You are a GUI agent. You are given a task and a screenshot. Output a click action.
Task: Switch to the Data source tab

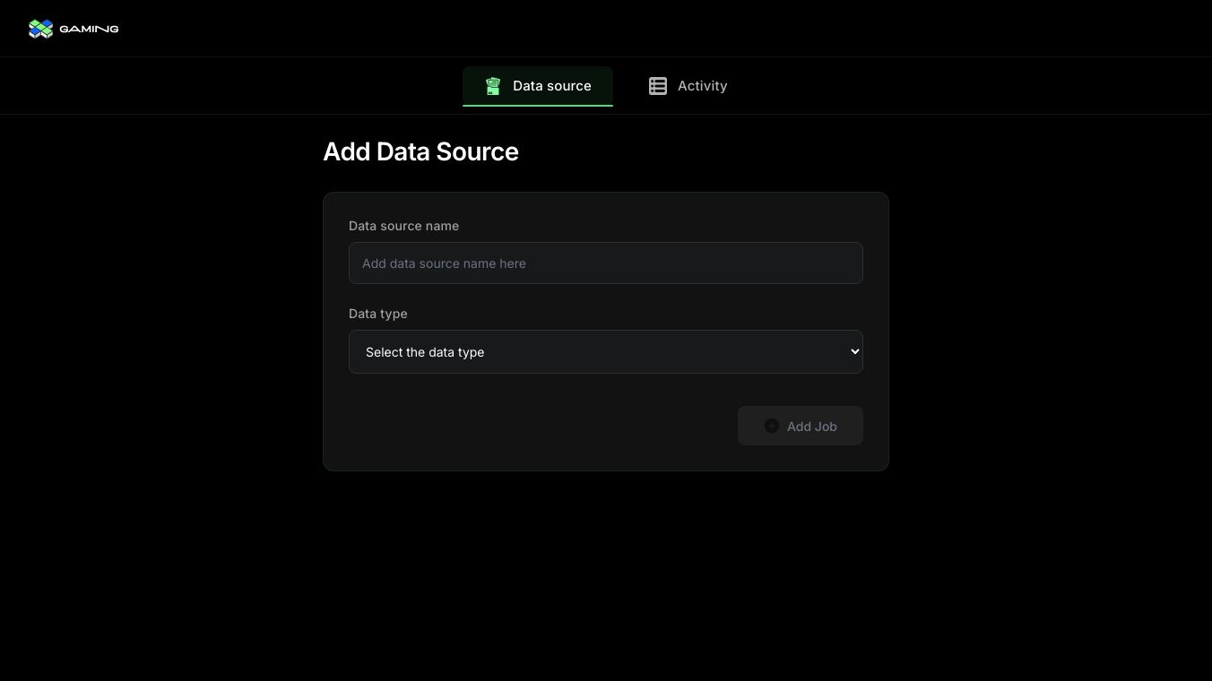pyautogui.click(x=538, y=86)
